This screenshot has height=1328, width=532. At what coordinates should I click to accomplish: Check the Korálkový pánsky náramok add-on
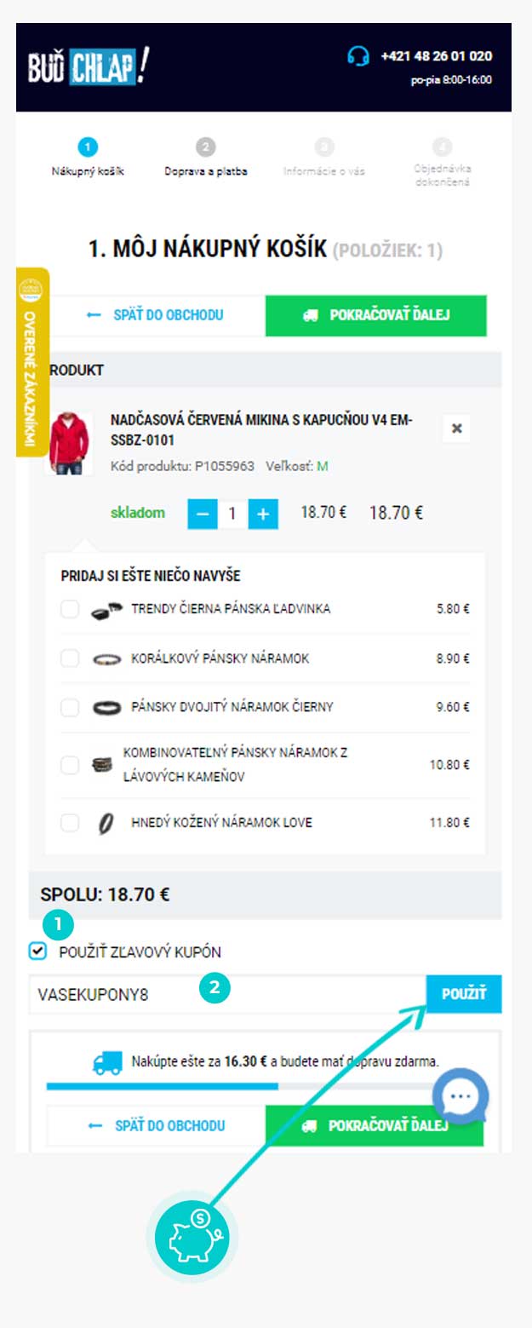tap(70, 658)
